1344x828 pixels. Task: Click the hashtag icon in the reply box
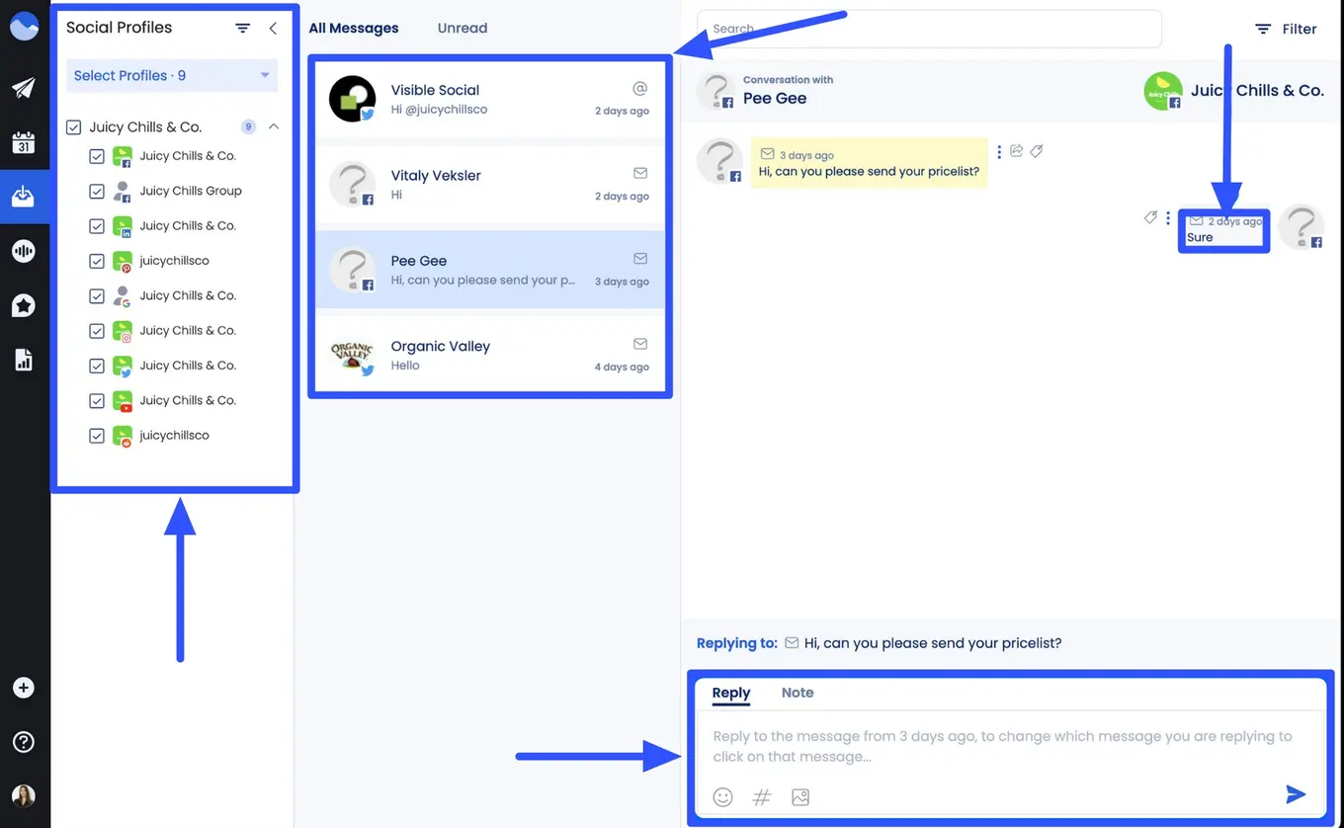[761, 796]
